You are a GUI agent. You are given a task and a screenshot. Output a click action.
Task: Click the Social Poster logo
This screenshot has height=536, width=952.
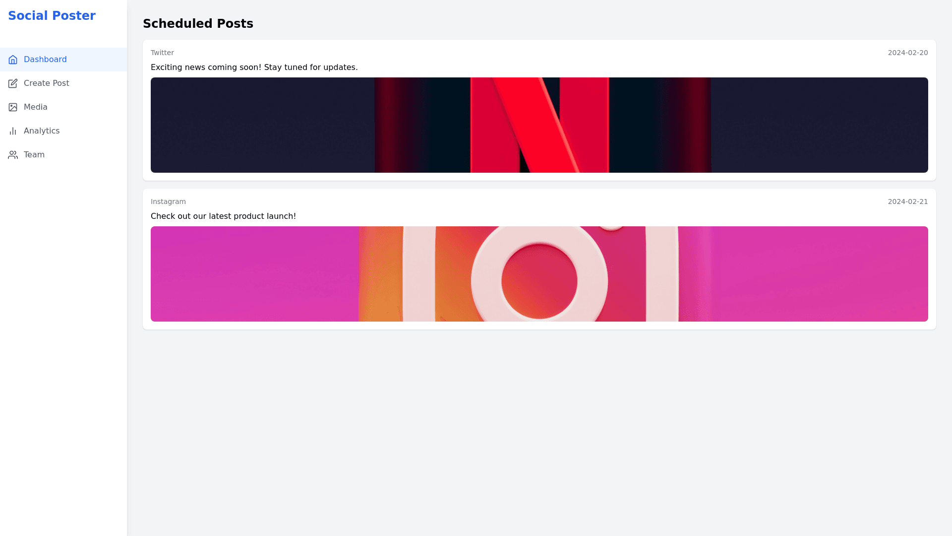(x=52, y=16)
